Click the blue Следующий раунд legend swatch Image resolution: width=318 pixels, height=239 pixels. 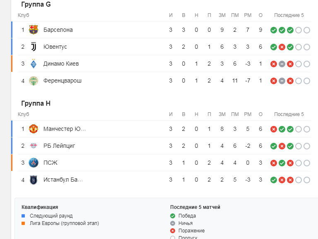(23, 216)
